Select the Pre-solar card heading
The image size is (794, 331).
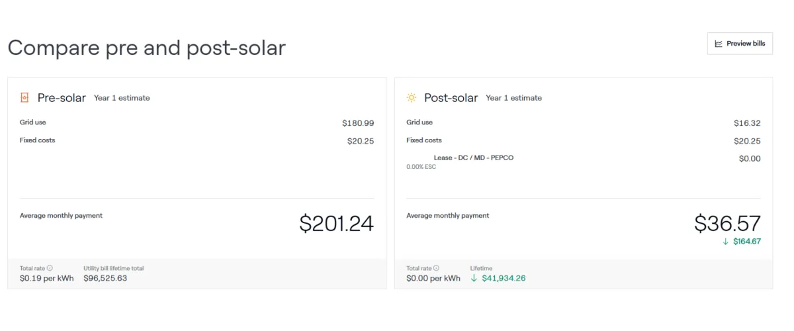62,98
